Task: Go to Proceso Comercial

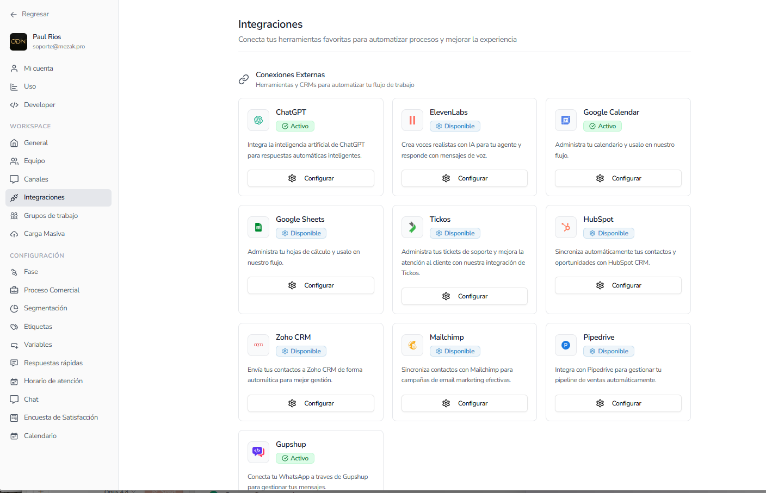Action: tap(59, 290)
